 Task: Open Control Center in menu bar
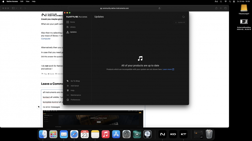click(234, 2)
